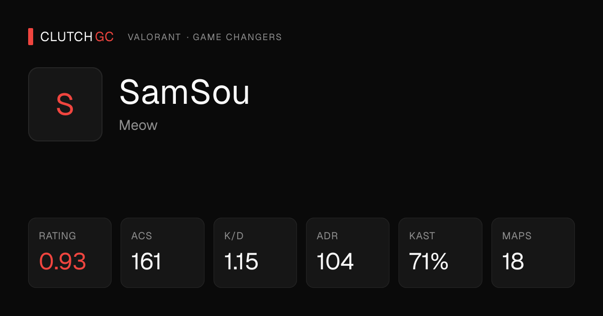This screenshot has width=603, height=316.
Task: Open the CLUTCH GC logo text
Action: [77, 37]
